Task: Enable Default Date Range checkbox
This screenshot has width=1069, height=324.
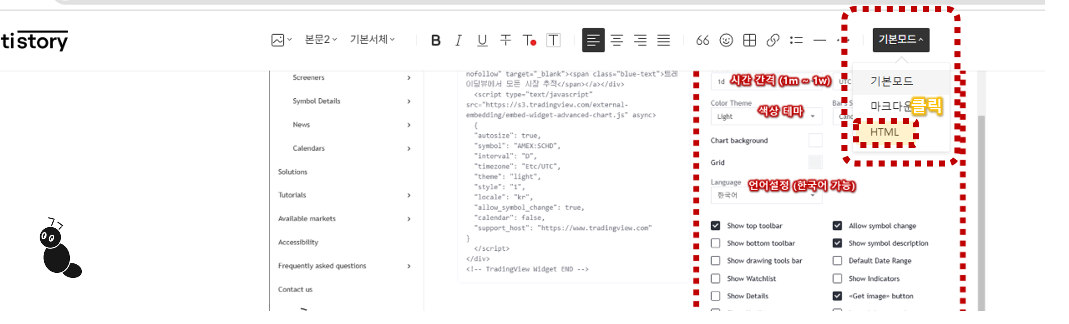Action: pyautogui.click(x=837, y=261)
